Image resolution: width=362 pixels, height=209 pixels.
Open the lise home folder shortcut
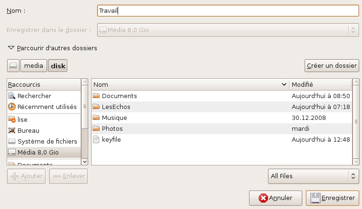point(12,119)
